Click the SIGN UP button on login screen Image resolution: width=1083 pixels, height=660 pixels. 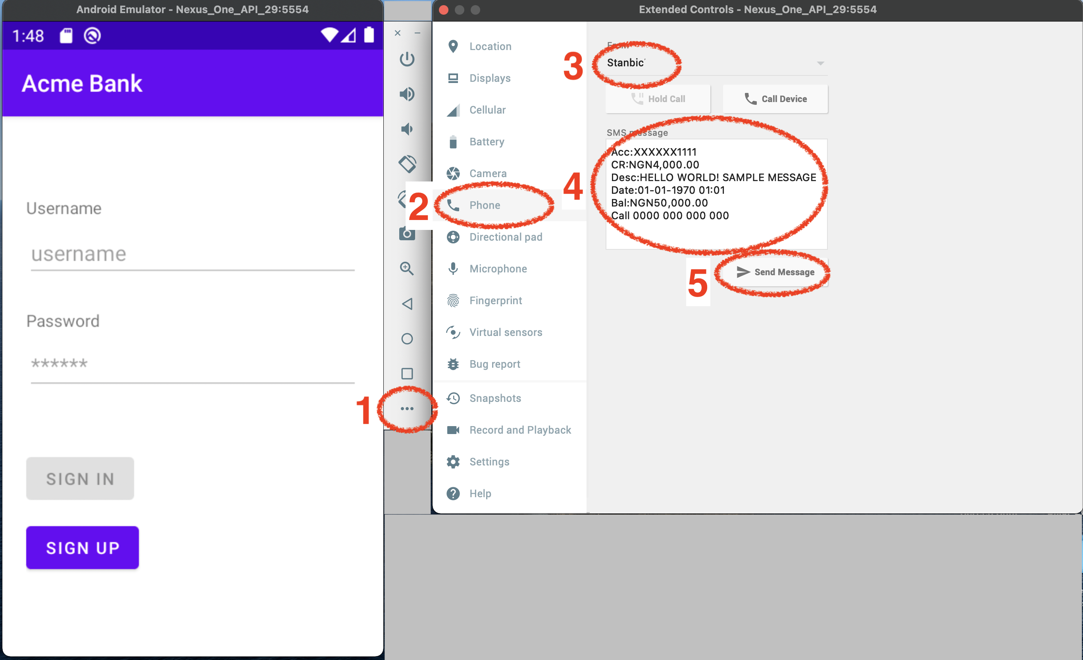[x=83, y=547]
